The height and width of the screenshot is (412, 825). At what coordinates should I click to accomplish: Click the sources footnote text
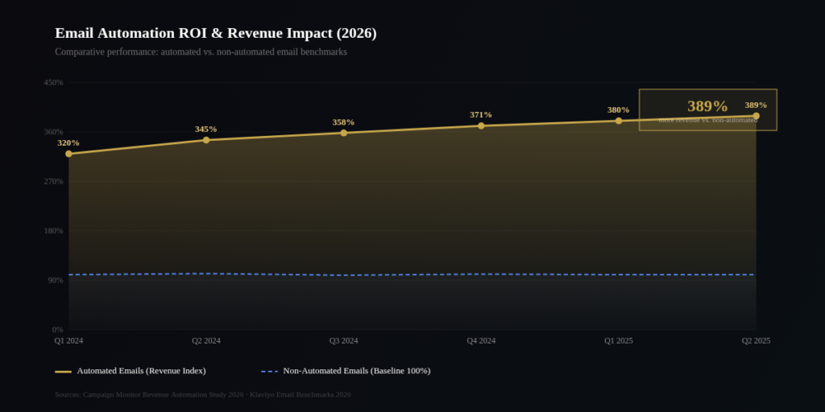pos(202,394)
